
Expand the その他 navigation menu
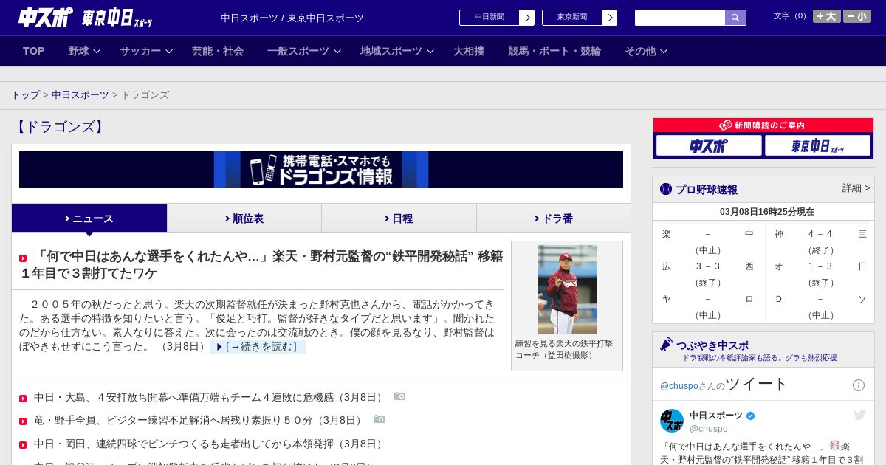646,51
